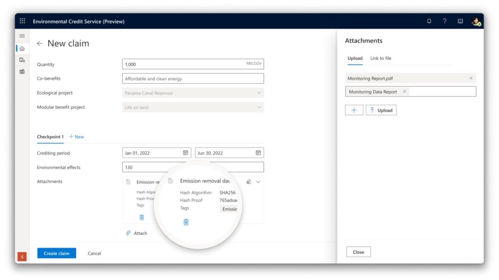The height and width of the screenshot is (280, 499).
Task: Click the back arrow beside New claim
Action: (39, 43)
